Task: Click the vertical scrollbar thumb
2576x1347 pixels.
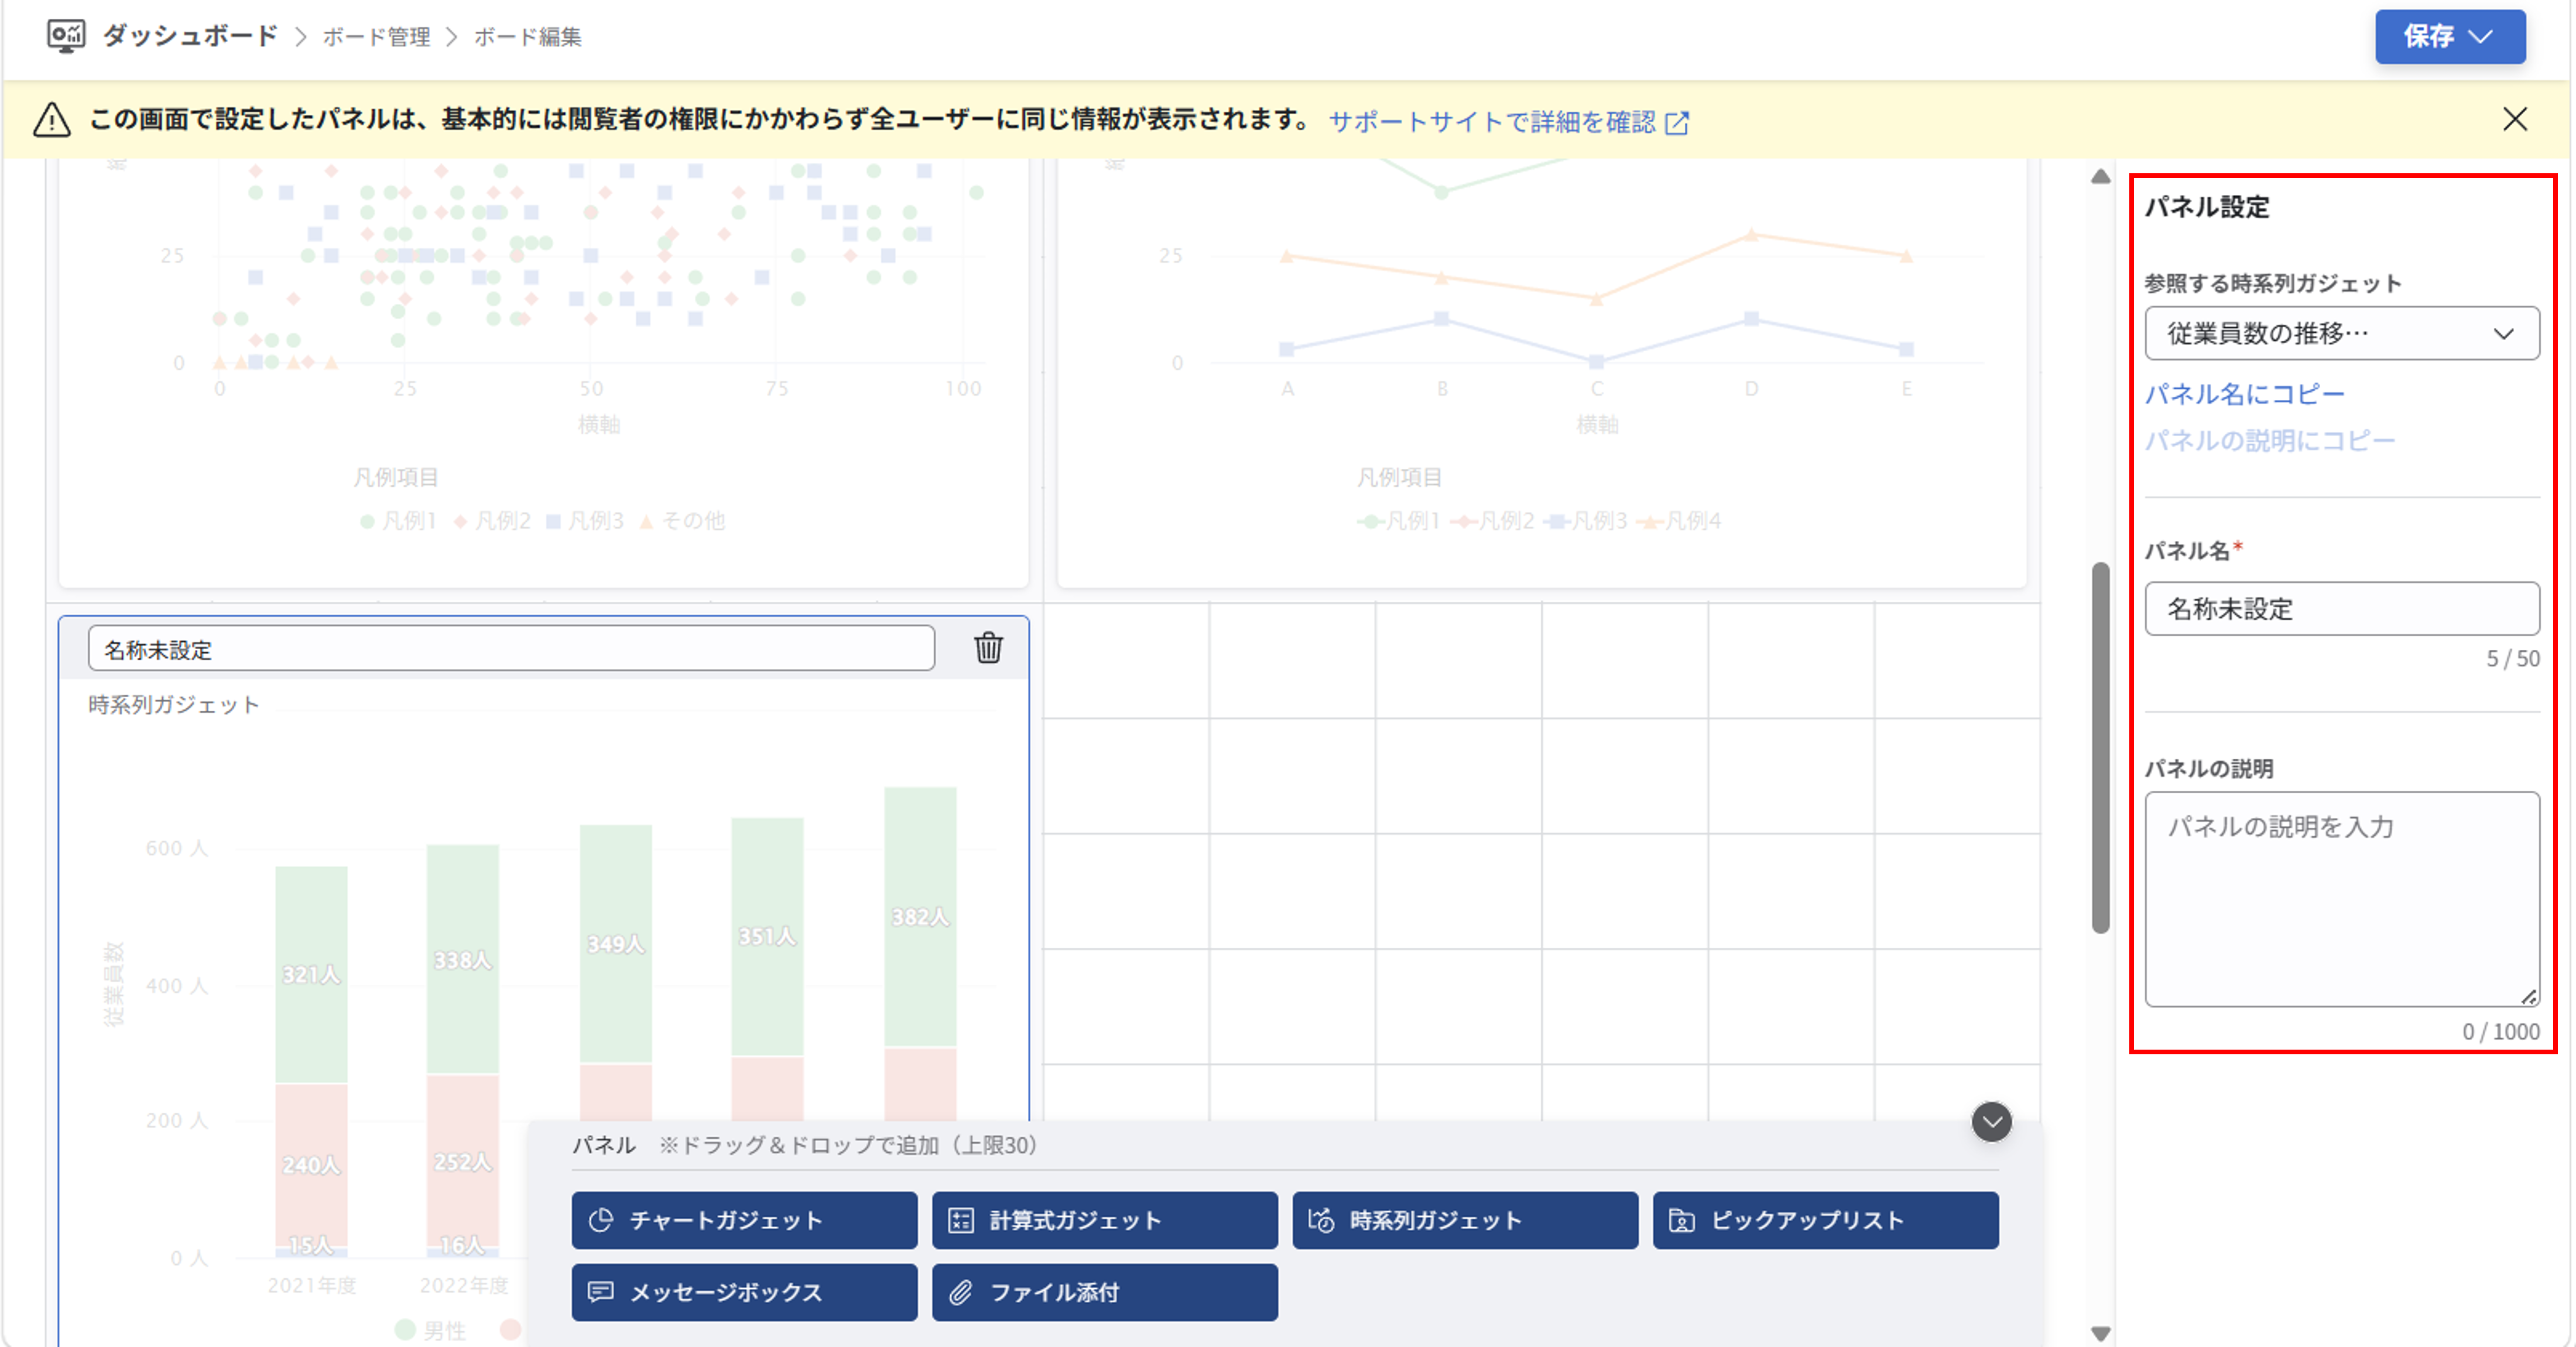Action: (2100, 748)
